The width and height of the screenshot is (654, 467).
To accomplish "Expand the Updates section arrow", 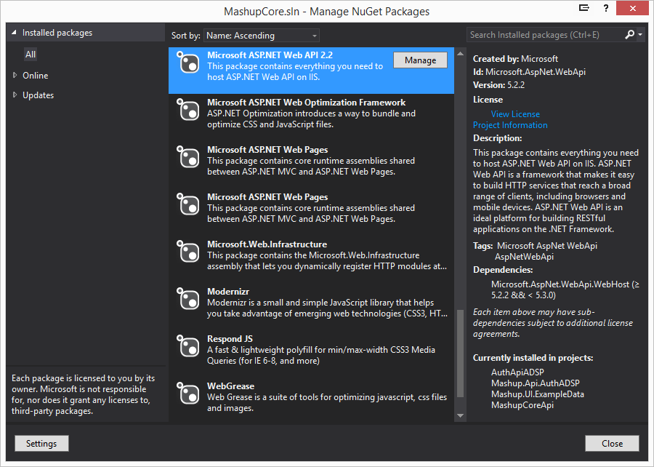I will pos(15,95).
